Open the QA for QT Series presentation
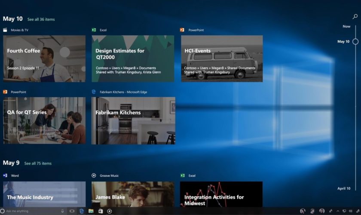This screenshot has width=361, height=215. 44,120
